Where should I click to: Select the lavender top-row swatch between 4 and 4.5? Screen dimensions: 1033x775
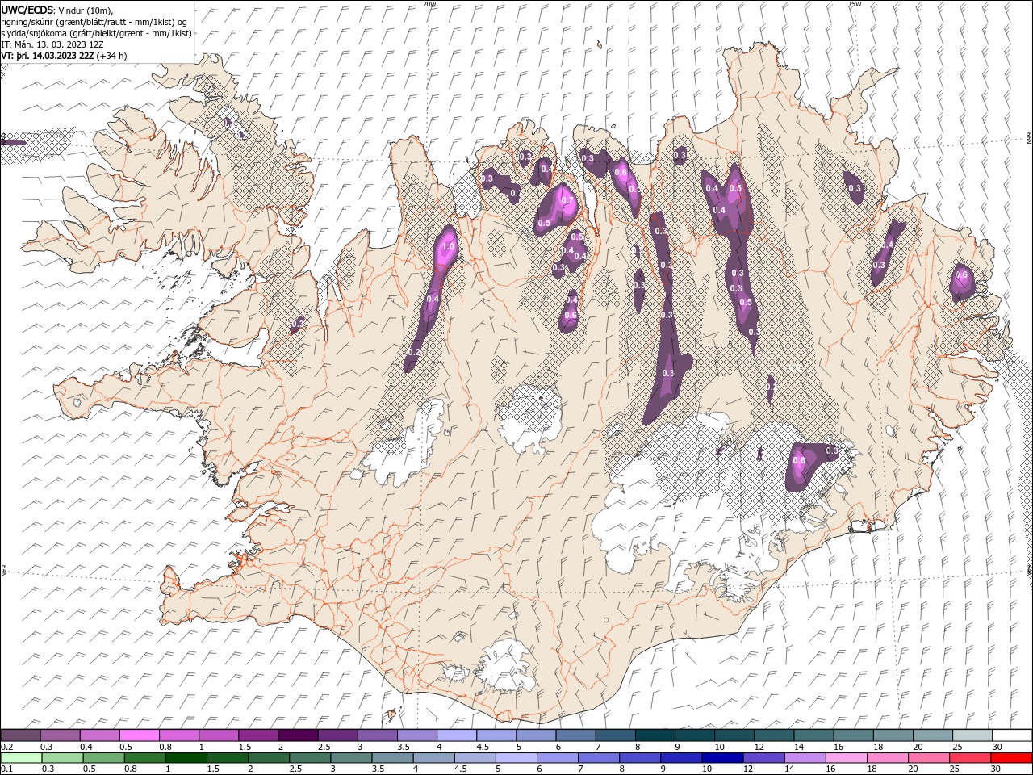[457, 735]
